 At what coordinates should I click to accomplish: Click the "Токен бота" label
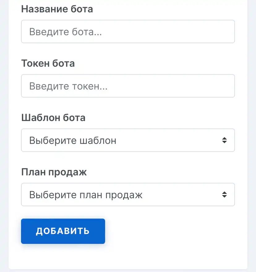[48, 63]
